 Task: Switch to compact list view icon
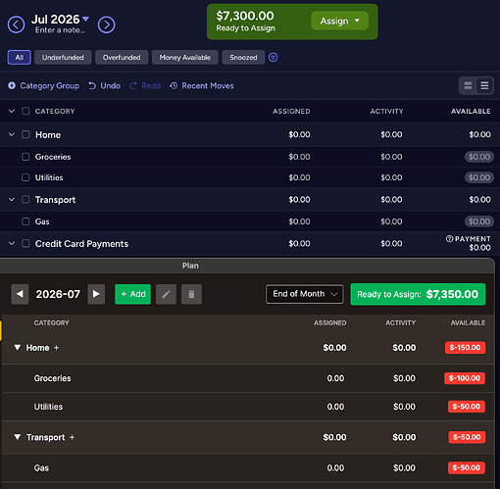[x=484, y=86]
